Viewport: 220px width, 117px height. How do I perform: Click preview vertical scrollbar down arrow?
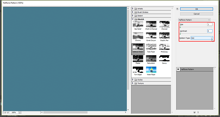128,110
